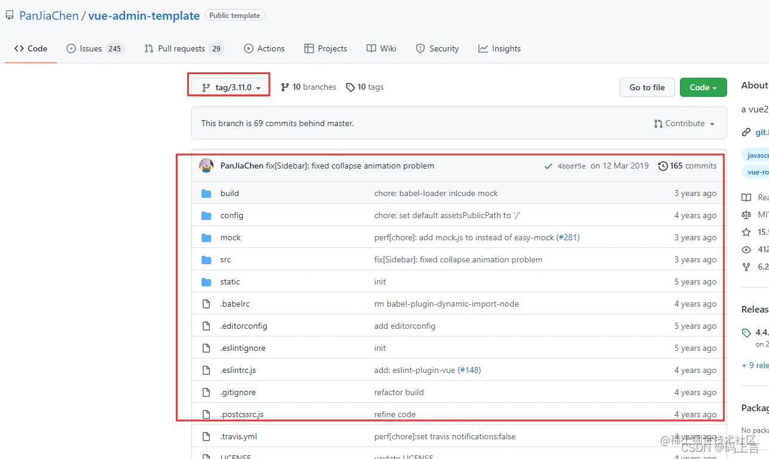Click the '3 years ago' timestamp for build

coord(695,193)
